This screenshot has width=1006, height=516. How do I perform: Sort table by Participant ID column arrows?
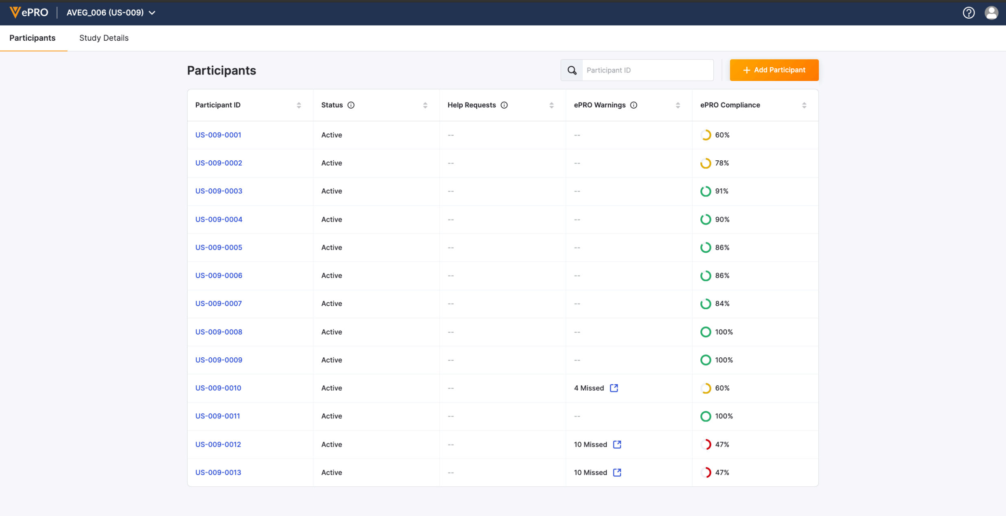(x=299, y=105)
